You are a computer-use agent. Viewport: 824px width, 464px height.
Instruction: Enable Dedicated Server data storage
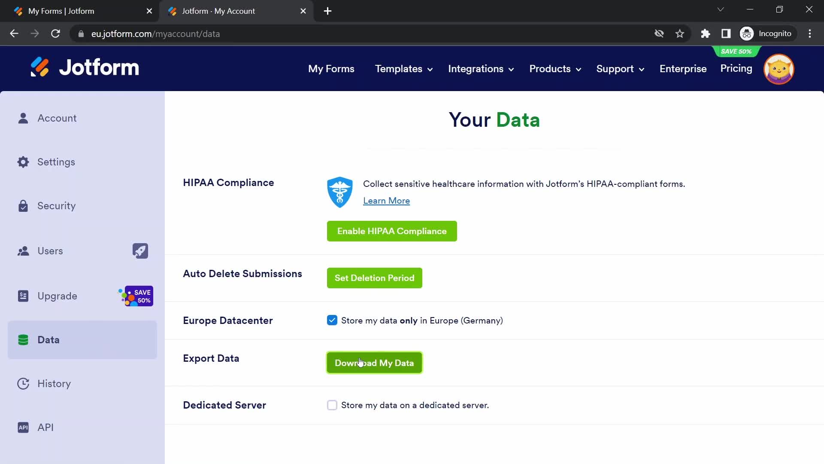coord(333,405)
